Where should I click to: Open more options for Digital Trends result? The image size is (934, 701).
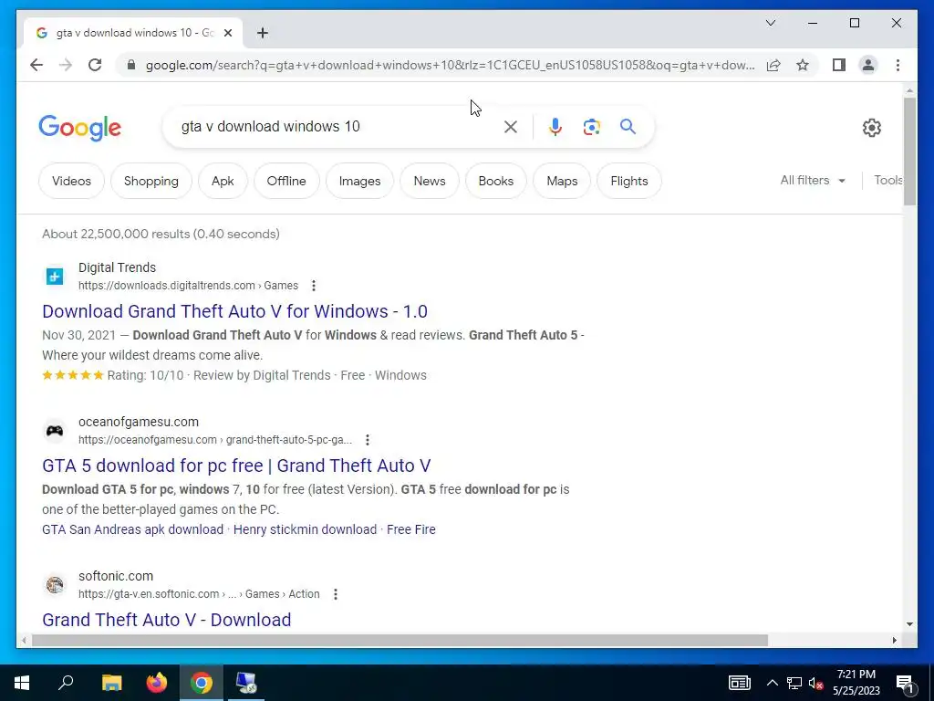point(314,286)
